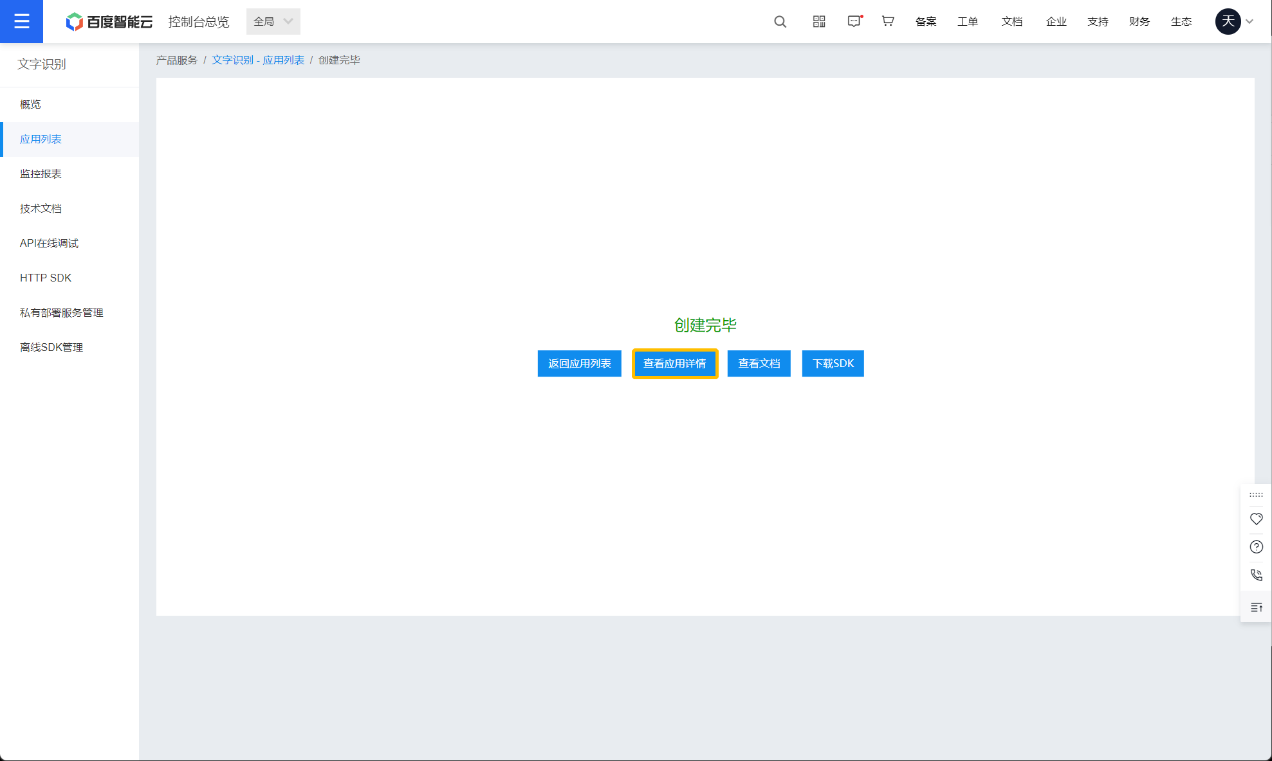Expand the 全局 region dropdown
The height and width of the screenshot is (761, 1272).
(273, 22)
